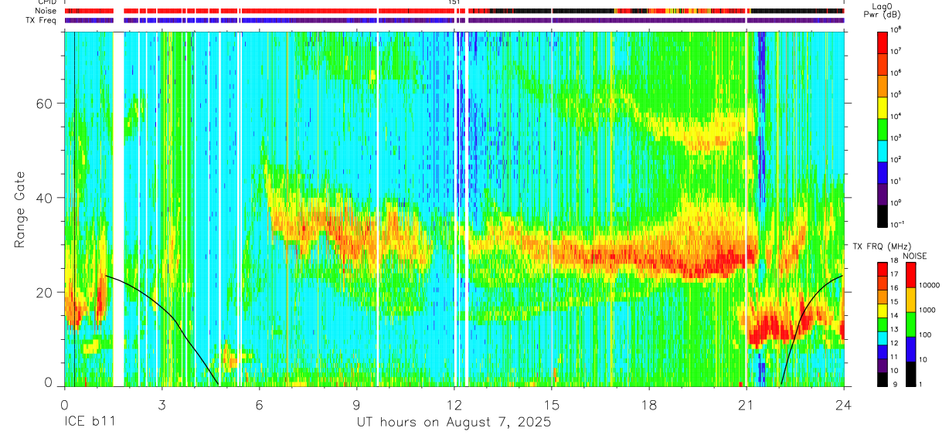Image resolution: width=949 pixels, height=438 pixels.
Task: Pick the red top swatch of NOISE legend
Action: 911,274
